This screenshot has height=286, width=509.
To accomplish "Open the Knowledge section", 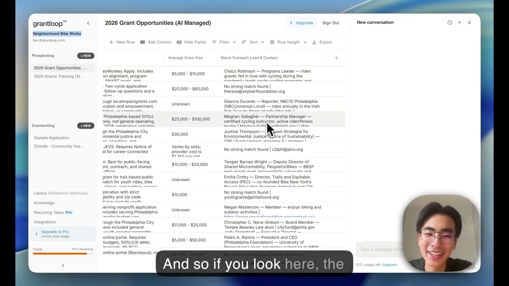I will [x=44, y=203].
